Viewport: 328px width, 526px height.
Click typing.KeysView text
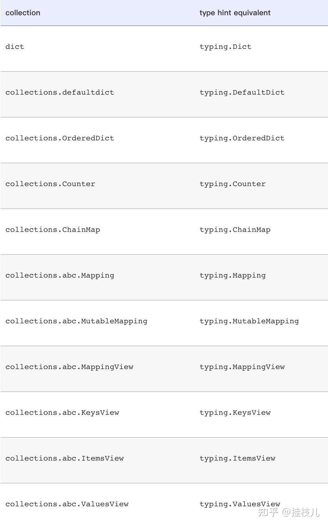coord(235,413)
